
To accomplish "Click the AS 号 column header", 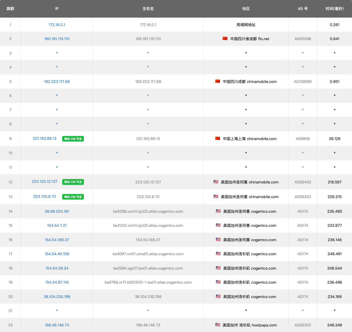I will pos(303,9).
